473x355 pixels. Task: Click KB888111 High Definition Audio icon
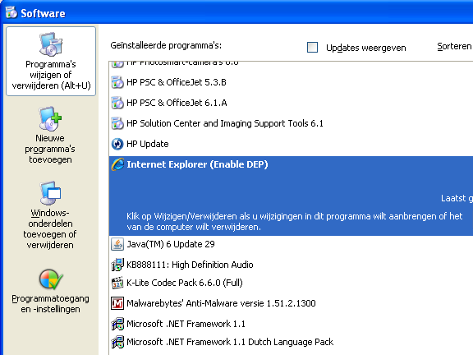[117, 265]
